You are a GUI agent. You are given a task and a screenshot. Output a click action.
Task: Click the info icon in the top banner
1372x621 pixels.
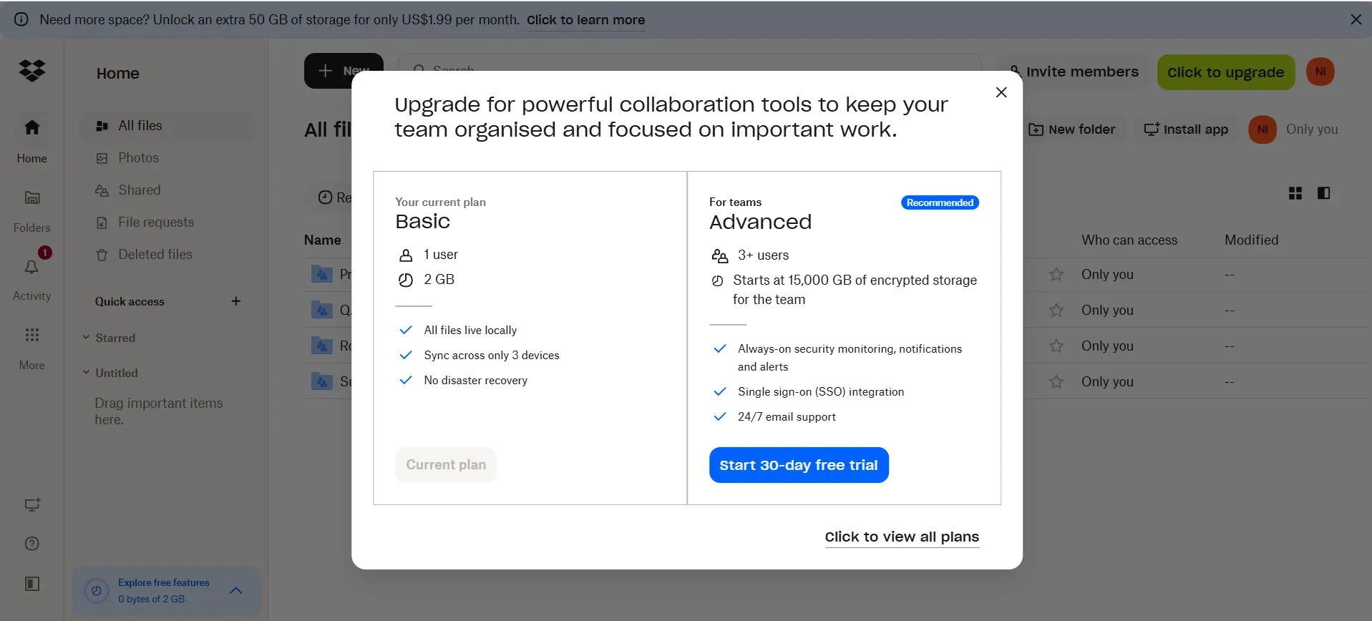(21, 19)
